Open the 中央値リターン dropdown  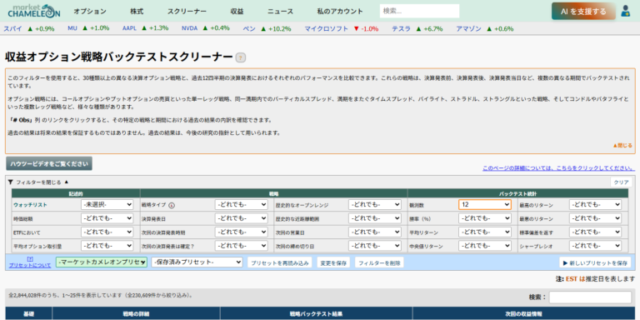click(485, 246)
